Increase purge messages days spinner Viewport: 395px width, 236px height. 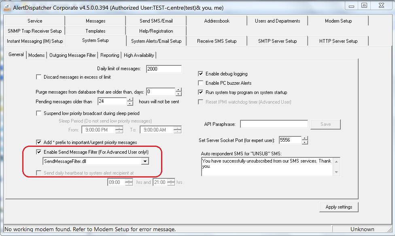pyautogui.click(x=178, y=90)
